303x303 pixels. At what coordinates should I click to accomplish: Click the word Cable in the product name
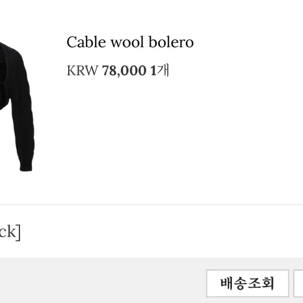pyautogui.click(x=87, y=42)
